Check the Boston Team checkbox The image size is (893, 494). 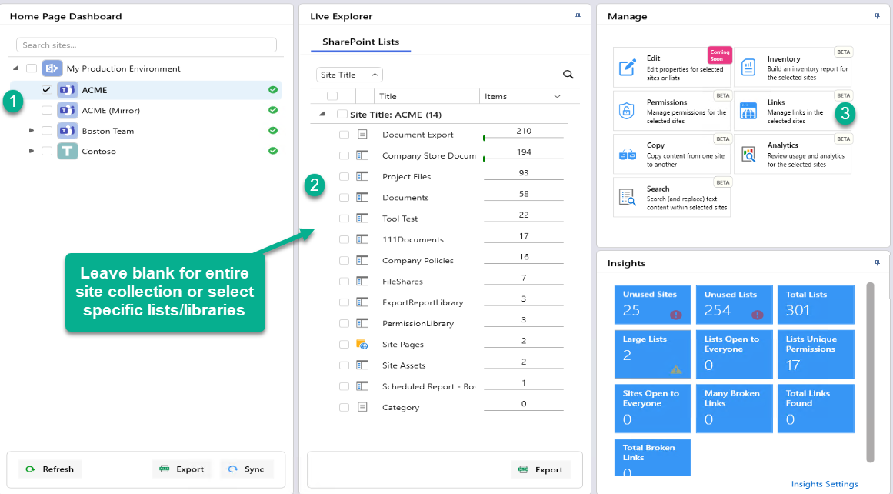[47, 131]
